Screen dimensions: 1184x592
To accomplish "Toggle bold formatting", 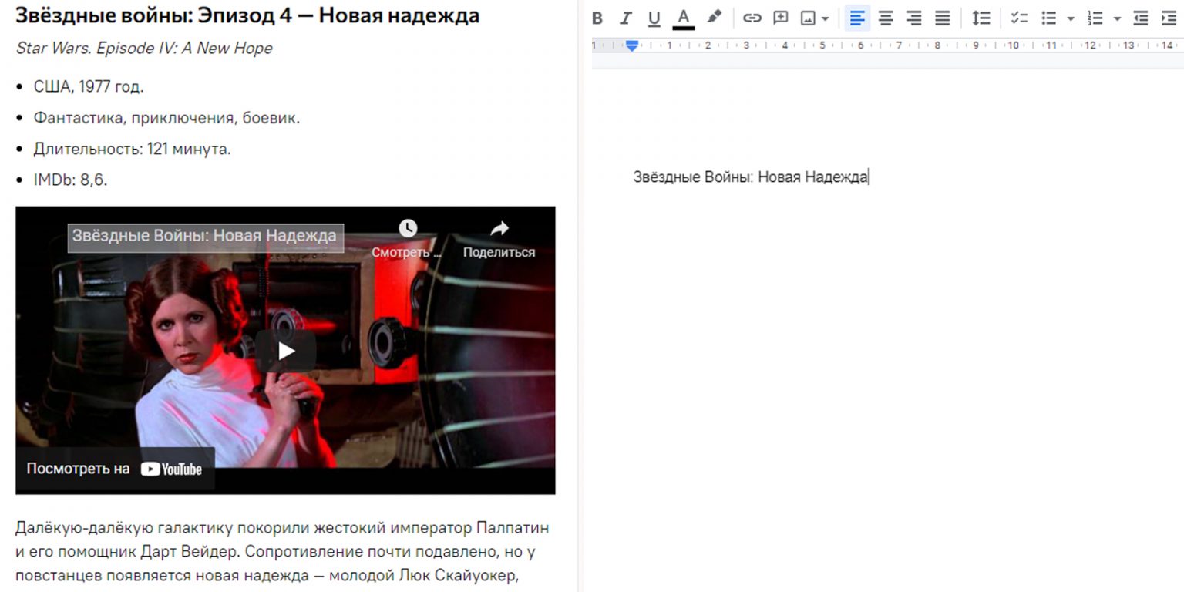I will coord(597,18).
